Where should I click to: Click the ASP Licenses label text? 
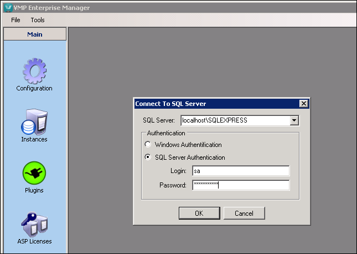pos(35,241)
